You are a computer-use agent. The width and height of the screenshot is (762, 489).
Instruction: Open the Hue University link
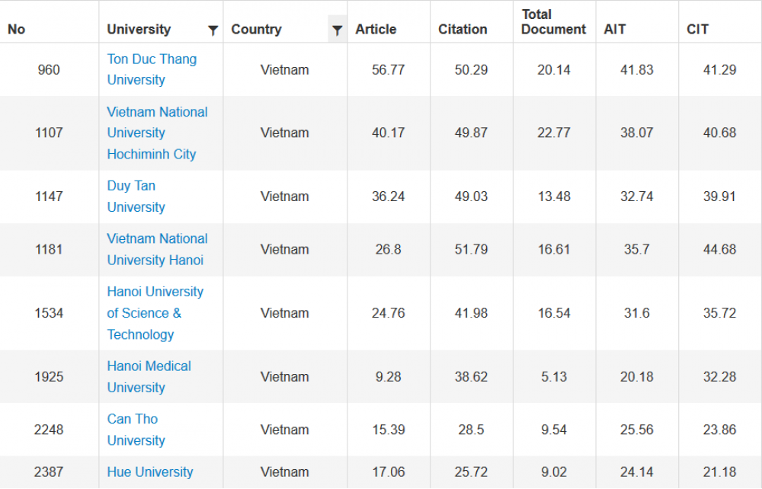click(x=149, y=472)
